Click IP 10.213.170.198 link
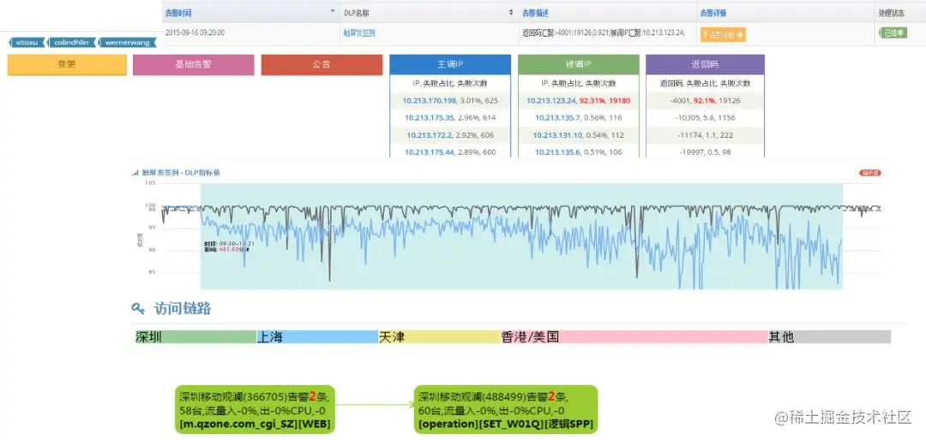Viewport: 926px width, 440px height. (430, 101)
